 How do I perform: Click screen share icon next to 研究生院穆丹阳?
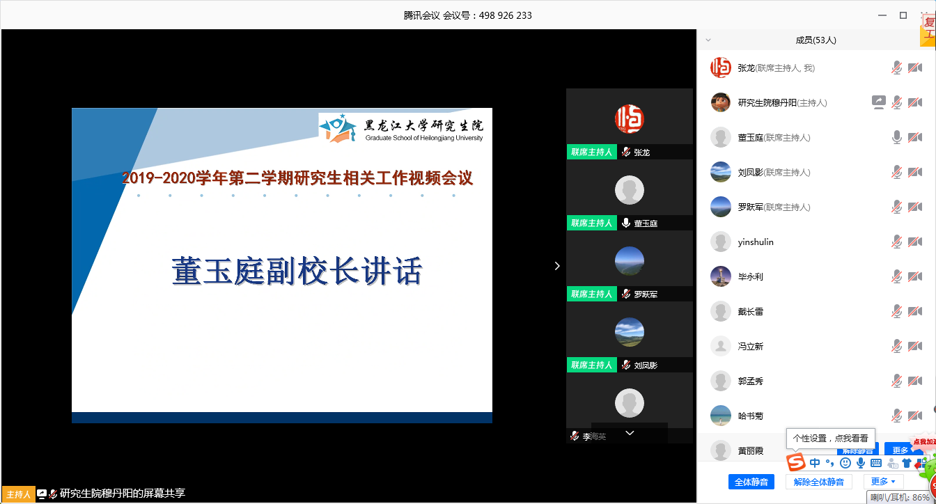tap(878, 102)
